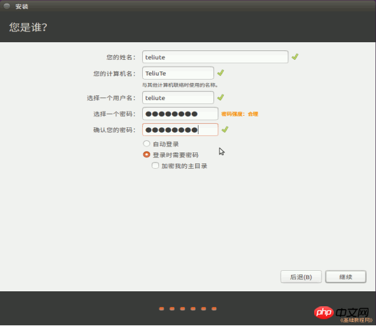The image size is (376, 326).
Task: Click the green checkmark beside the confirm password field
Action: 225,129
